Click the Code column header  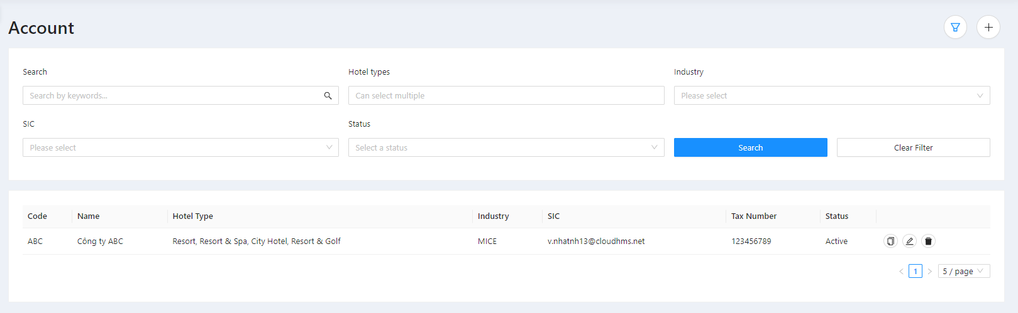click(37, 216)
